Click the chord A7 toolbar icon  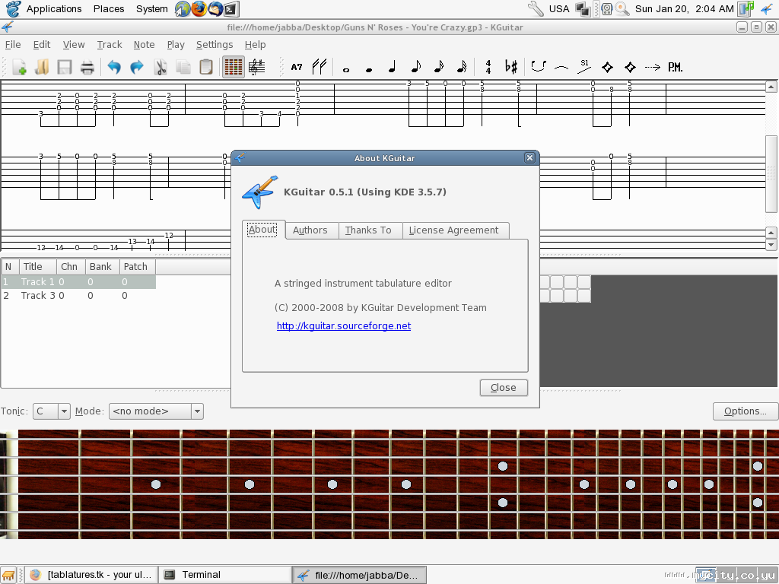[x=297, y=67]
